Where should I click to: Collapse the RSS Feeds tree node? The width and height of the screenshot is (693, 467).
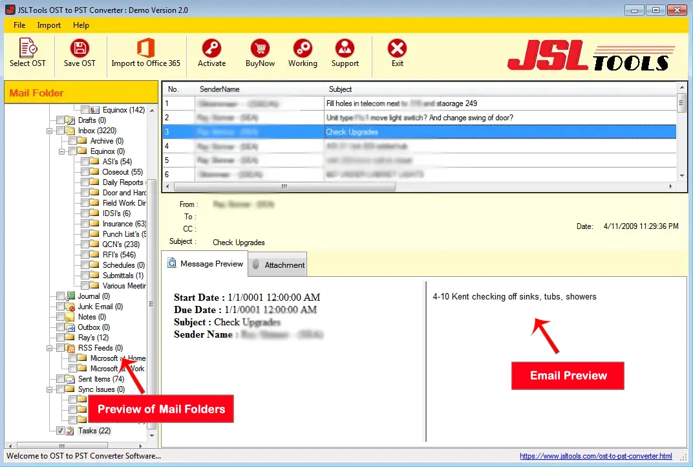[x=49, y=348]
